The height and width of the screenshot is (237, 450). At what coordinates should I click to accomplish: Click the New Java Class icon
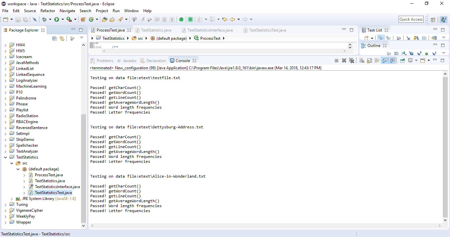[91, 19]
